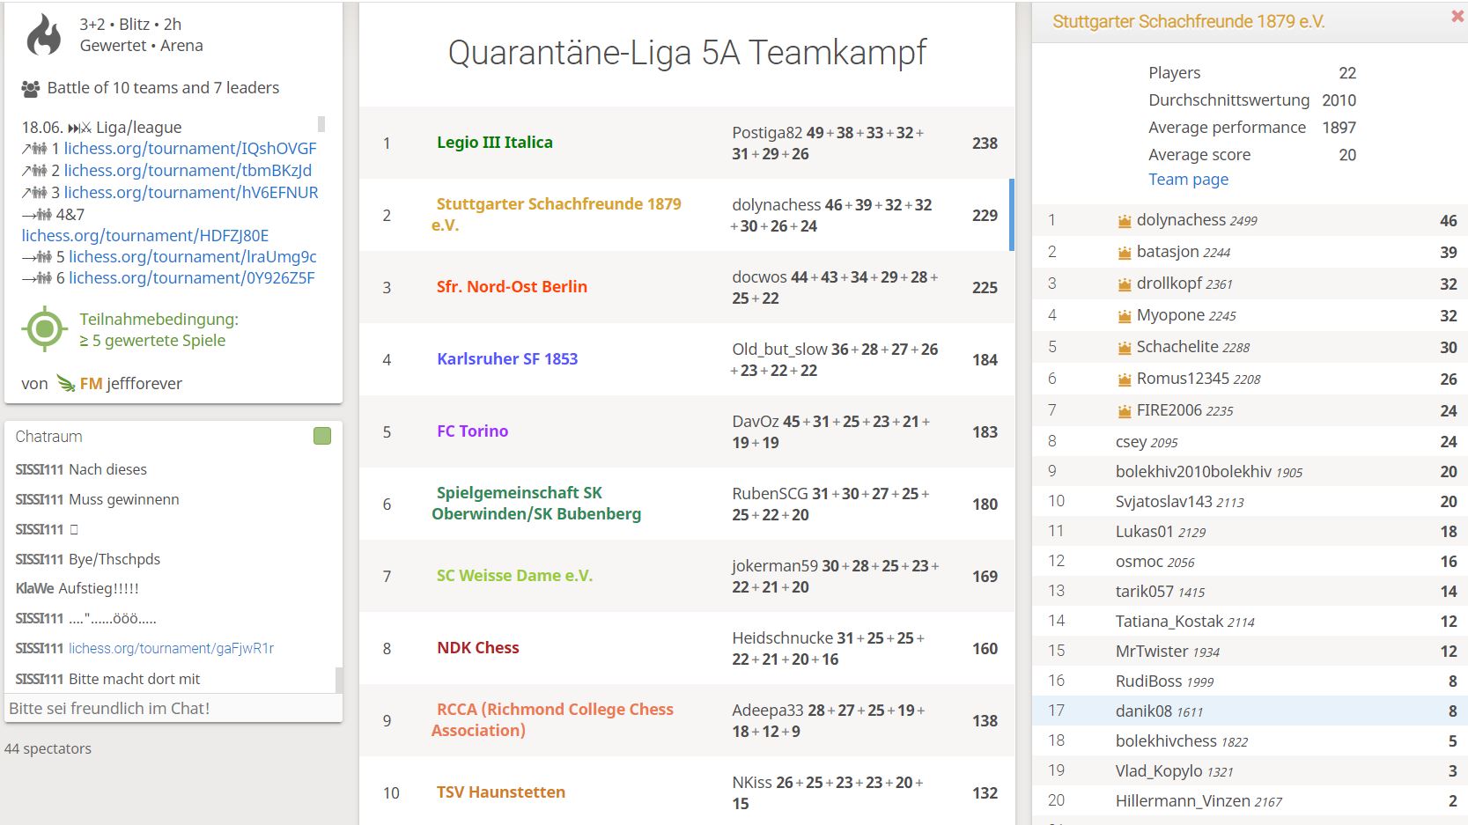Click leader docwos in Berlin row
This screenshot has height=825, width=1468.
pos(760,277)
